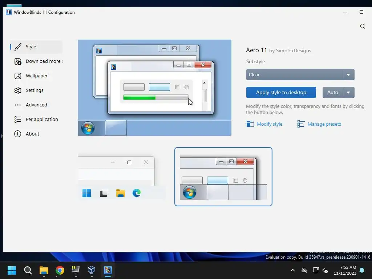Click the muted volume tray icon
The image size is (372, 279).
pyautogui.click(x=325, y=270)
